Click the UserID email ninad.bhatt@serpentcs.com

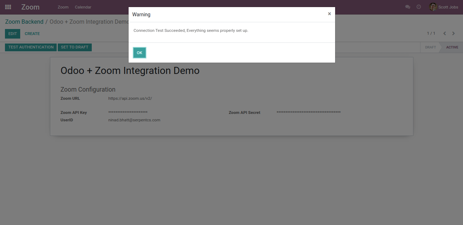click(x=134, y=120)
